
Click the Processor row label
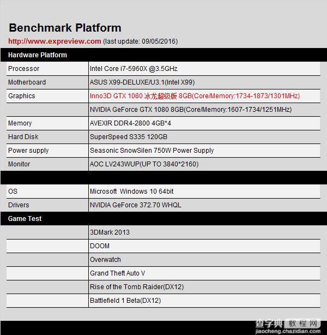23,69
